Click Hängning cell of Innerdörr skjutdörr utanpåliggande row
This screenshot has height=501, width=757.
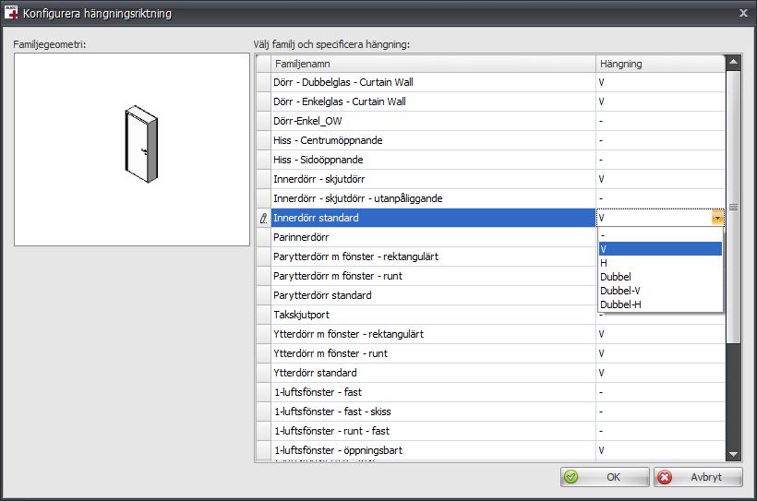coord(660,198)
